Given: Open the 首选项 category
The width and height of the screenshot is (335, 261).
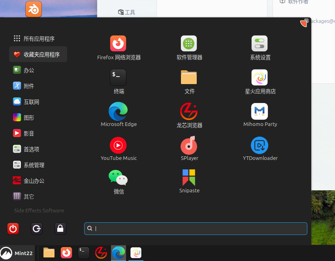Looking at the screenshot, I should pos(38,149).
